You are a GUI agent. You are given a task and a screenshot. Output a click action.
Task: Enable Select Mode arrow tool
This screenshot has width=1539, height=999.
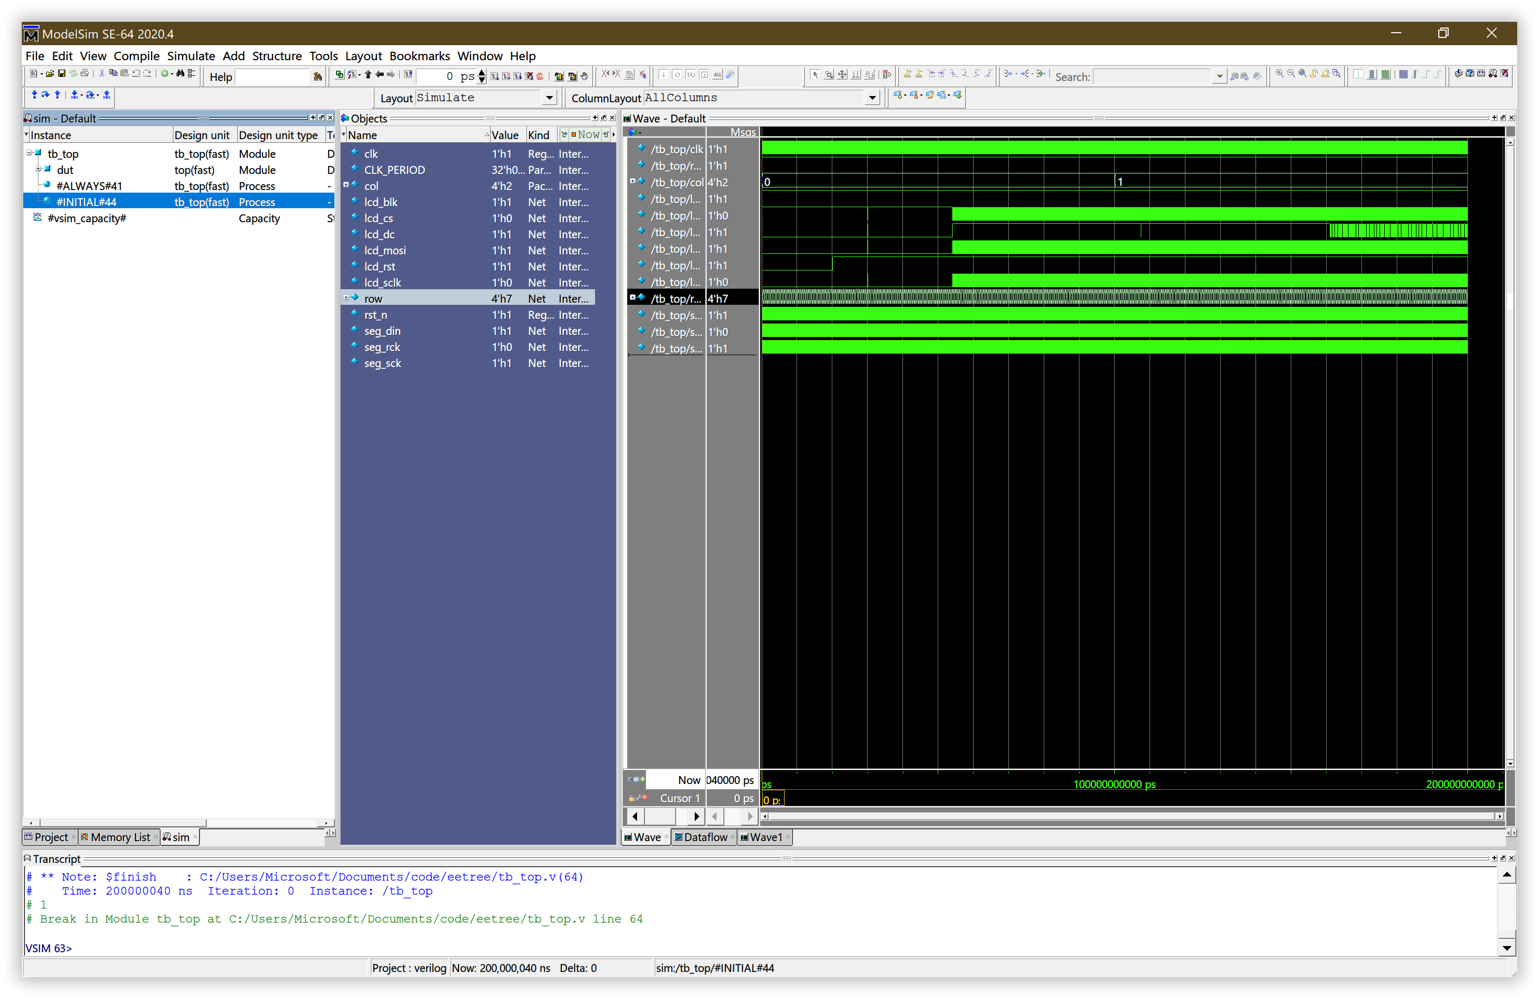[x=815, y=75]
